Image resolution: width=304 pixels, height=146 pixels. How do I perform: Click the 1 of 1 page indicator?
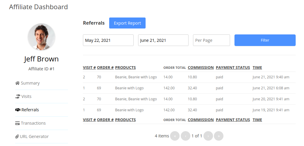point(197,136)
